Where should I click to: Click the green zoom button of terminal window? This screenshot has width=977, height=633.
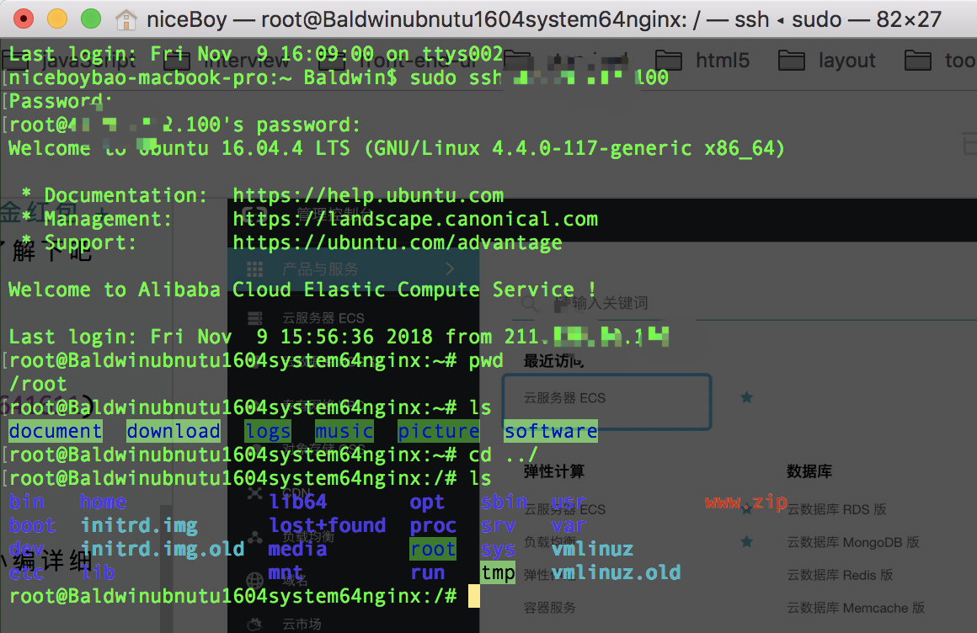pos(91,19)
